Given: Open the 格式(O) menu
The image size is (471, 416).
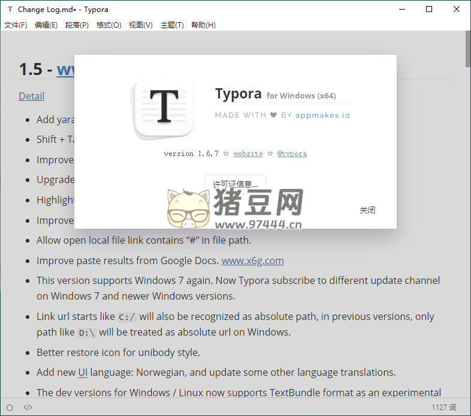Looking at the screenshot, I should pyautogui.click(x=108, y=25).
